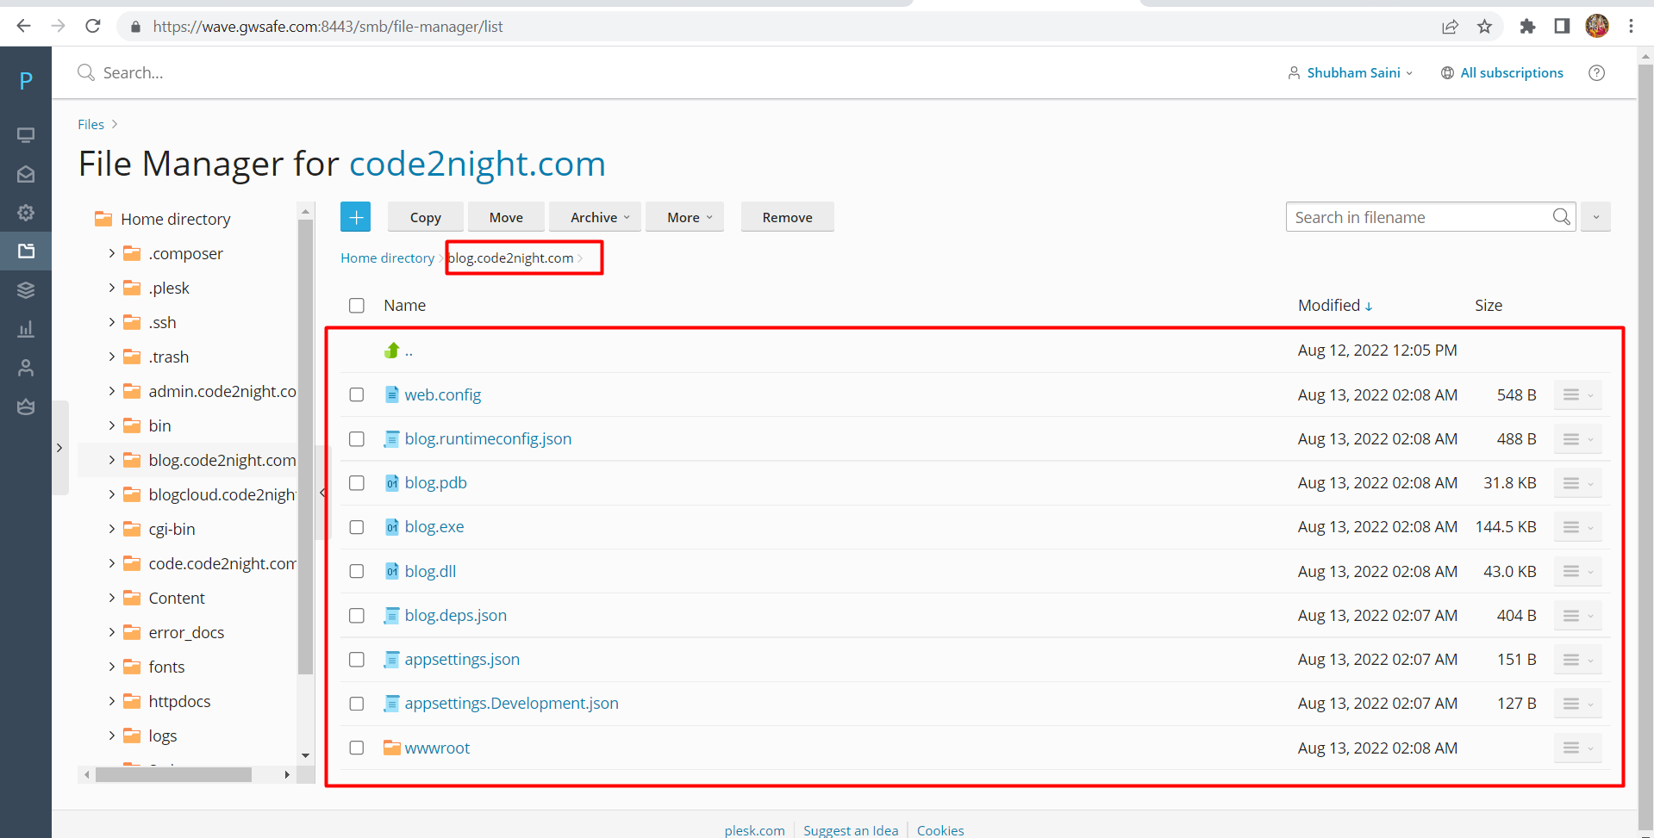Image resolution: width=1654 pixels, height=838 pixels.
Task: Expand the .composer folder tree node
Action: (111, 253)
